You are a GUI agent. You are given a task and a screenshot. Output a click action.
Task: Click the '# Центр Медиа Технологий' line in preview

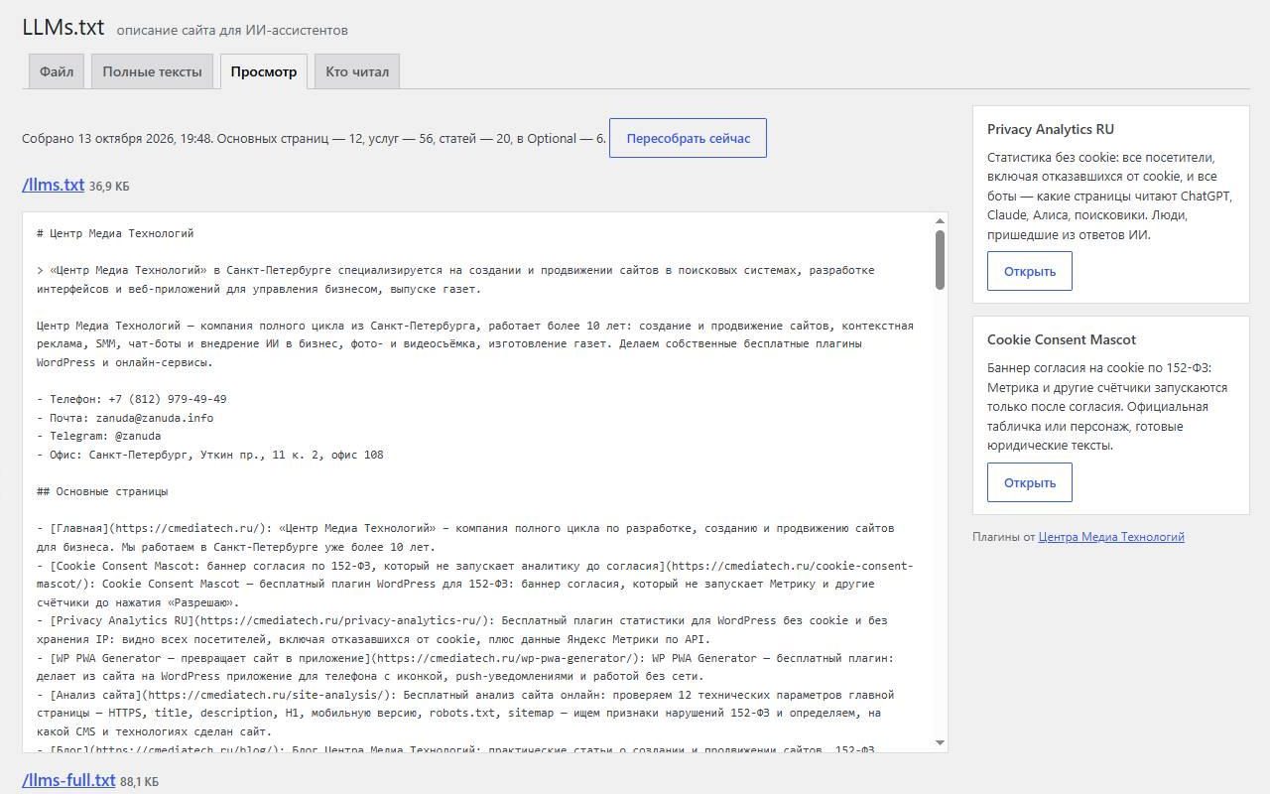pyautogui.click(x=115, y=233)
